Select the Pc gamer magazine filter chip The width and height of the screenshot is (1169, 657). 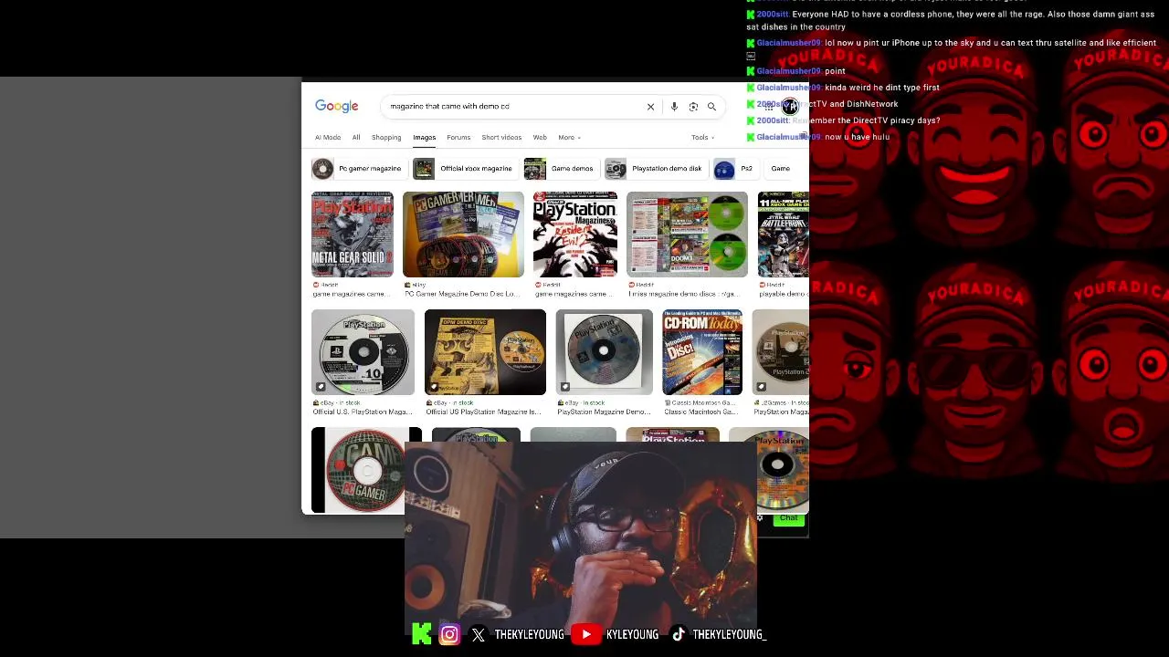358,169
